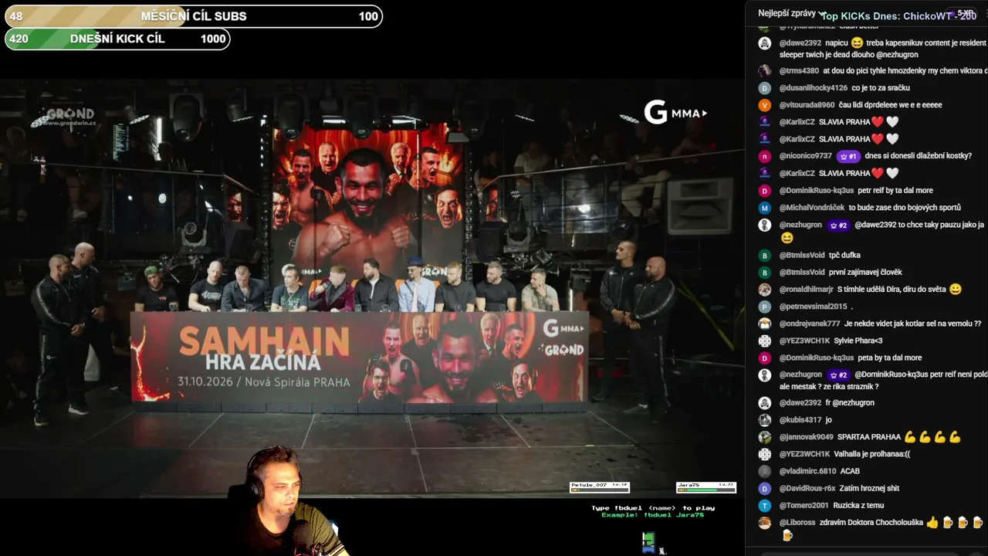988x556 pixels.
Task: Open @MichalVondráček's channel link
Action: (812, 208)
